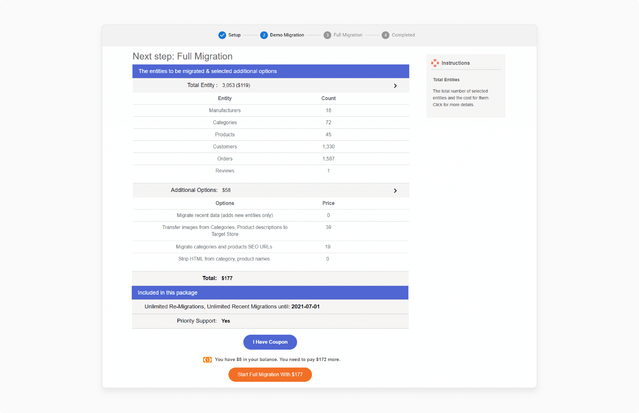Screen dimensions: 639x413
Task: Open the Full Migration step label
Action: pyautogui.click(x=348, y=35)
